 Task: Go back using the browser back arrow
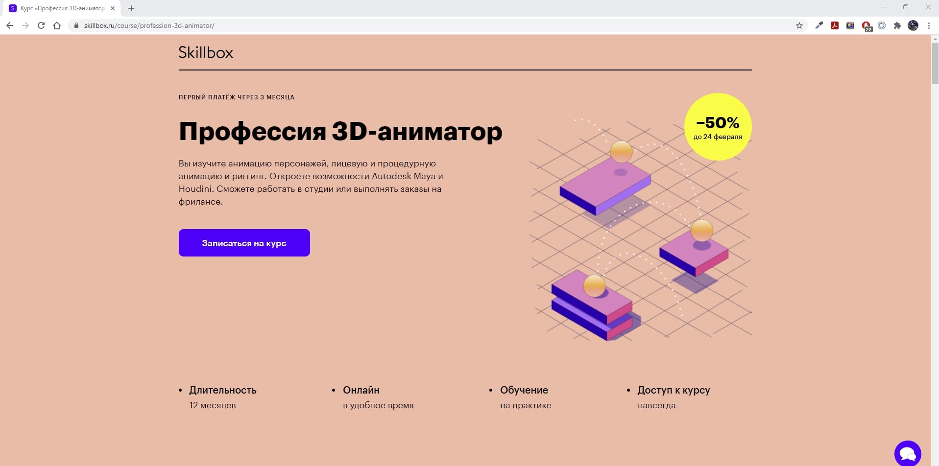(10, 25)
